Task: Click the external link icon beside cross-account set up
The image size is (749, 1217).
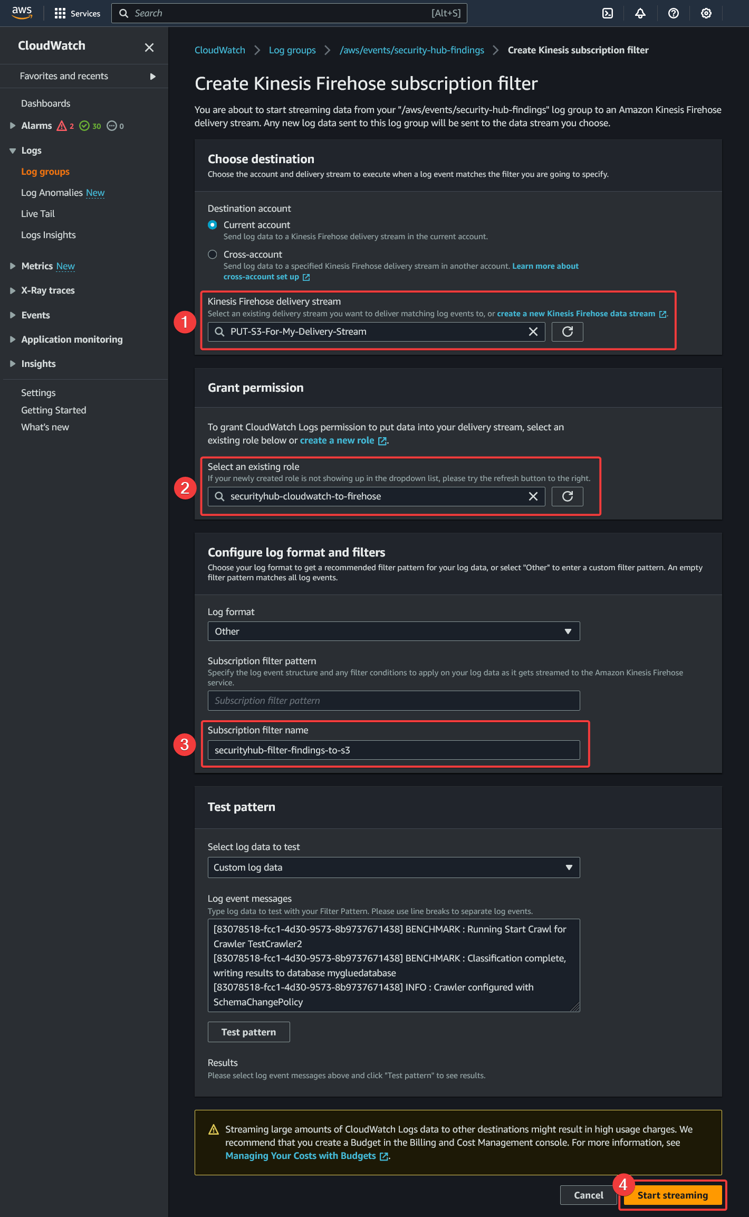Action: click(306, 277)
